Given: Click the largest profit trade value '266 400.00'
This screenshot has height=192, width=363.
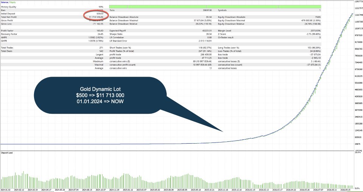Looking at the screenshot, I should 206,54.
